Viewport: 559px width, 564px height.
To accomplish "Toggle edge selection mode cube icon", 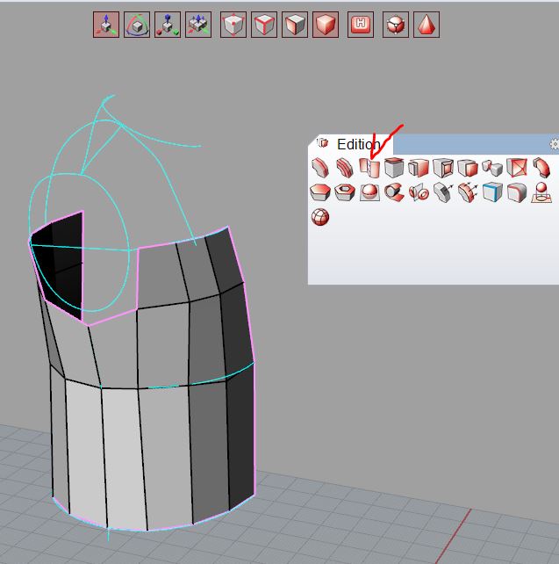I will (264, 25).
